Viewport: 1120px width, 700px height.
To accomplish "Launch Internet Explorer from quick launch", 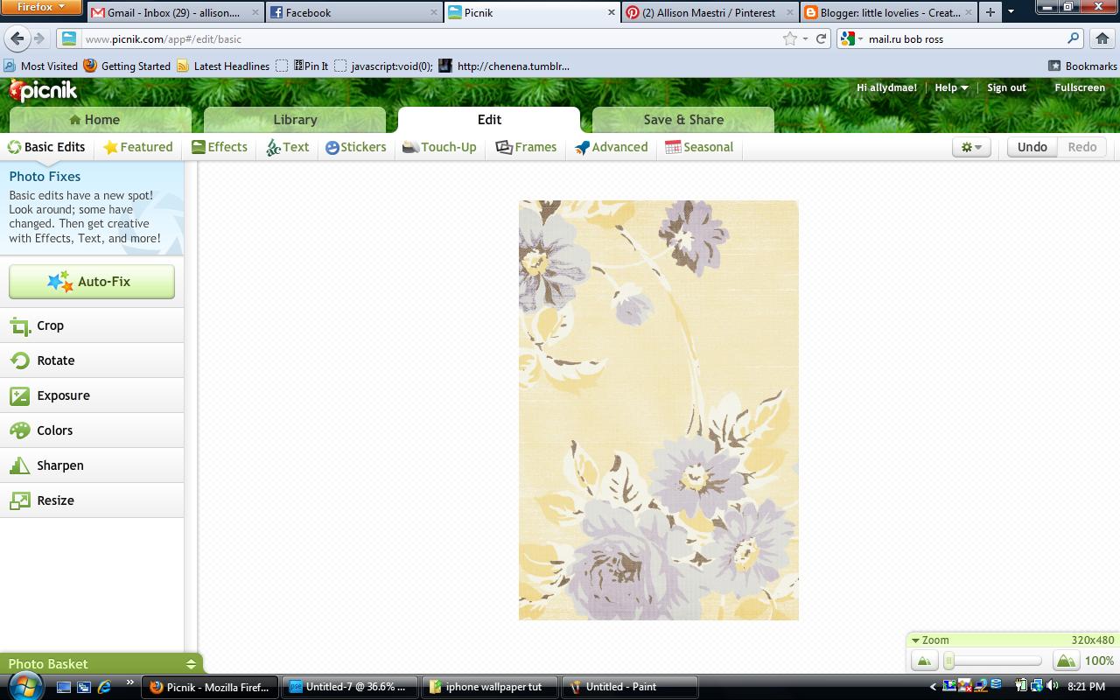I will click(105, 687).
